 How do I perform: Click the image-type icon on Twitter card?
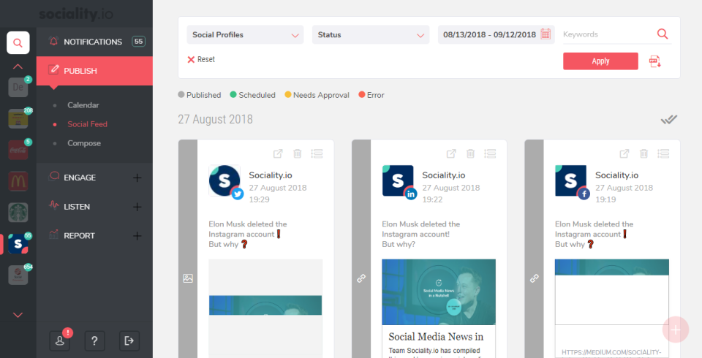click(188, 278)
